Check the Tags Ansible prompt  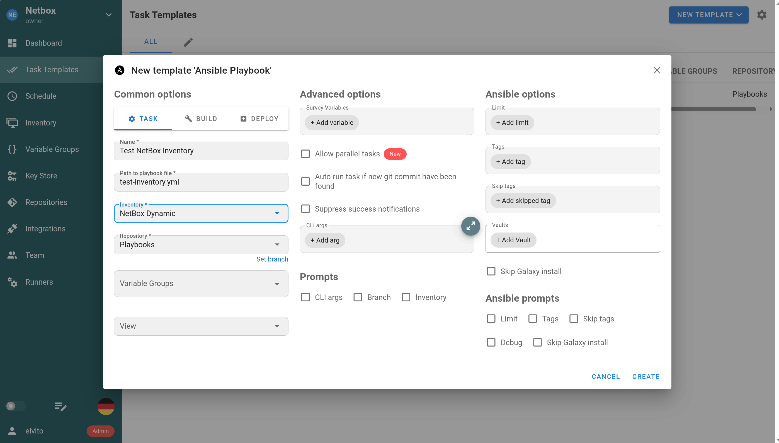point(533,319)
